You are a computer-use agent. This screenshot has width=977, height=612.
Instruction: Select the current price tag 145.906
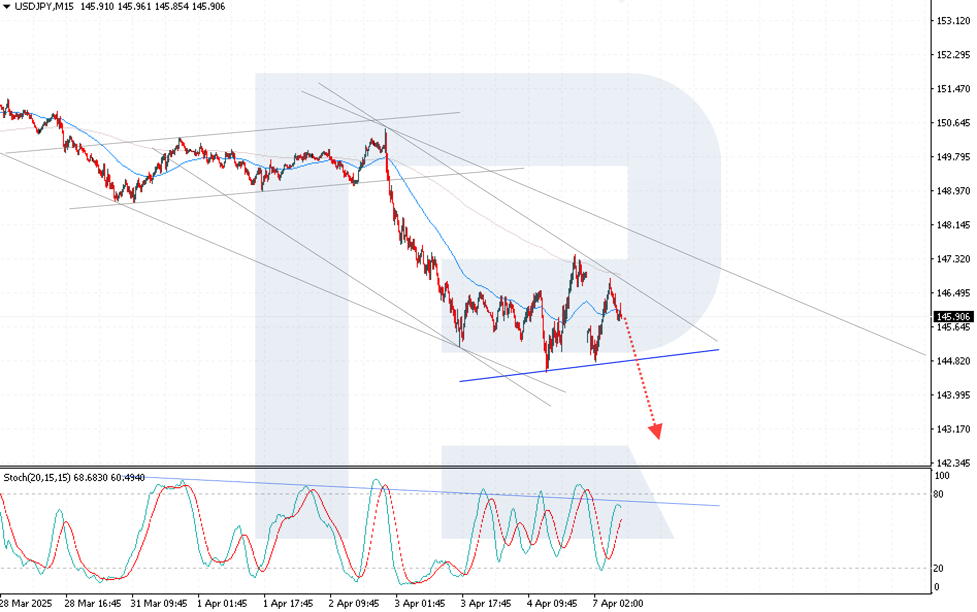point(953,317)
